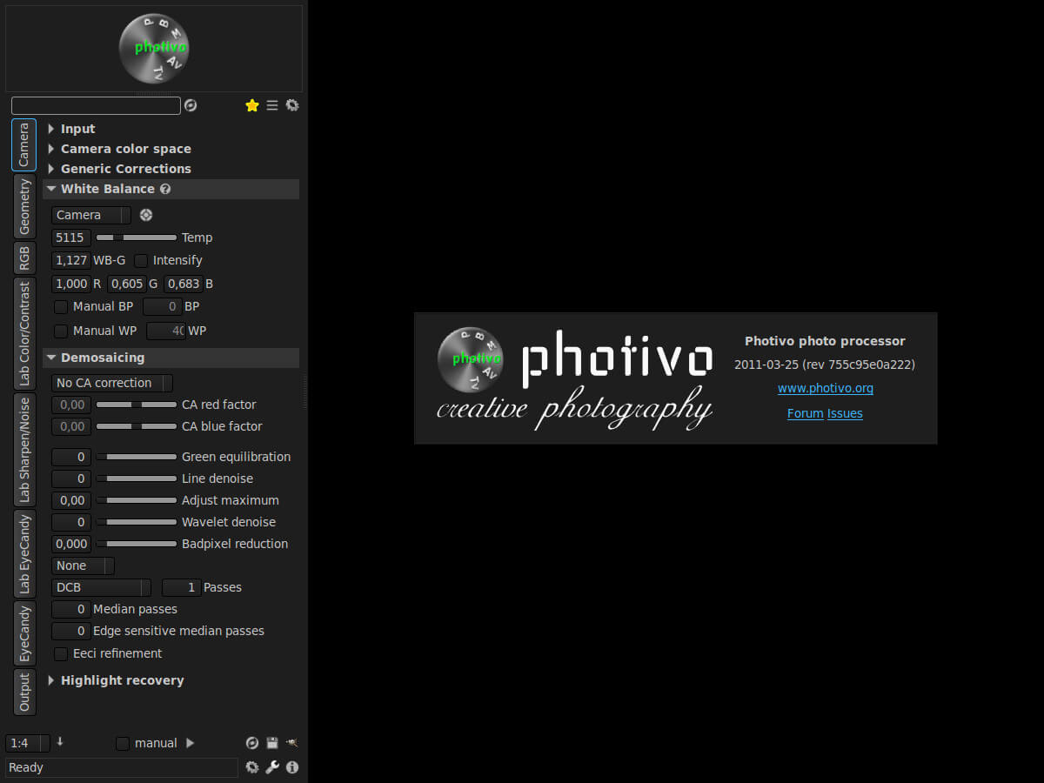Screen dimensions: 1044x783
Task: Click the Temp value field 5115
Action: [71, 238]
